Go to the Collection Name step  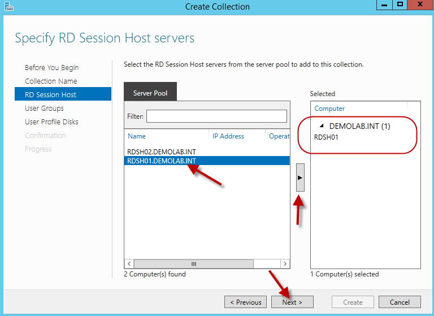pos(51,81)
